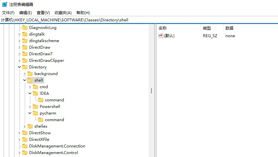Expand the shellex key
Screen dimensions: 278x157
(x=25, y=127)
